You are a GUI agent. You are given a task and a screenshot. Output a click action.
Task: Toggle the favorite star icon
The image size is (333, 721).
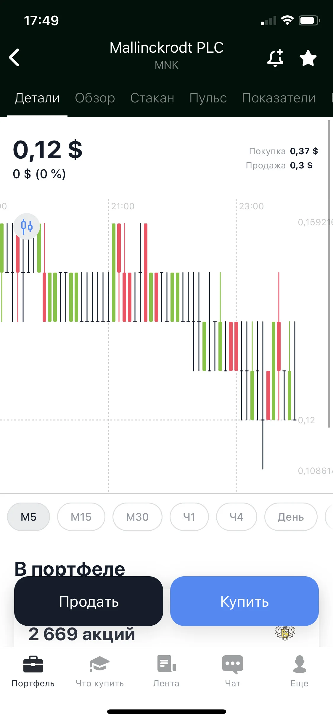(308, 58)
